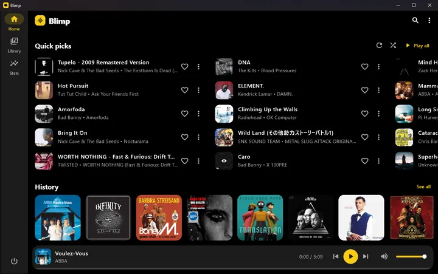
Task: Skip to the previous track
Action: (x=336, y=256)
